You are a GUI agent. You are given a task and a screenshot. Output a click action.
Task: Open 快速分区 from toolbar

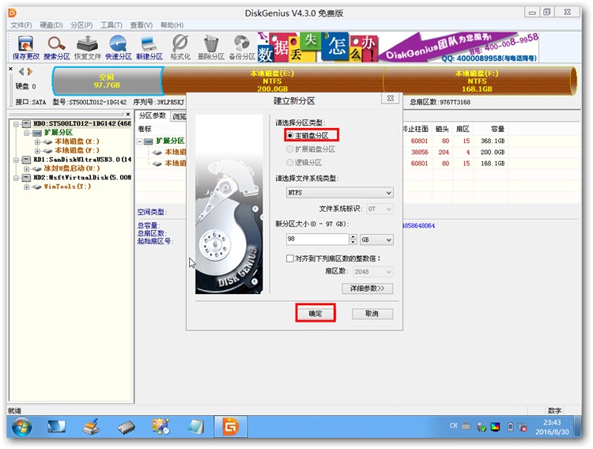point(118,47)
